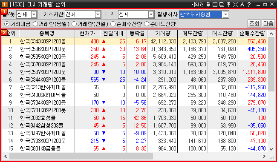The image size is (277, 162).
Task: Select the 한국C536KOSPI200풋 row
Action: click(x=134, y=49)
